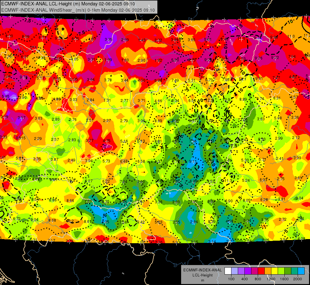
Task: Click the wind shear value 6.22
Action: click(x=106, y=181)
